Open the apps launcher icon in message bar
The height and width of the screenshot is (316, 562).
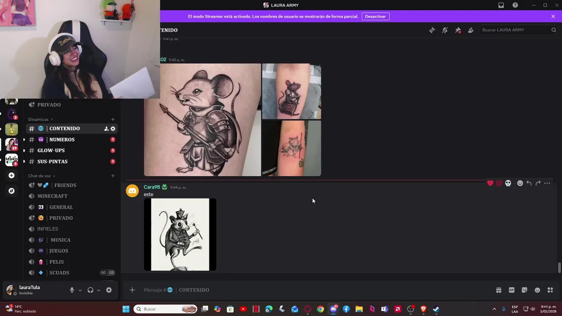coord(550,290)
